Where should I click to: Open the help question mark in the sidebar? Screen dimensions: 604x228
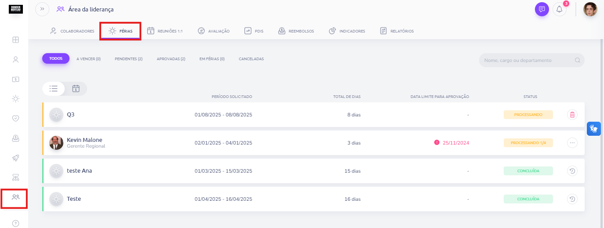15,223
